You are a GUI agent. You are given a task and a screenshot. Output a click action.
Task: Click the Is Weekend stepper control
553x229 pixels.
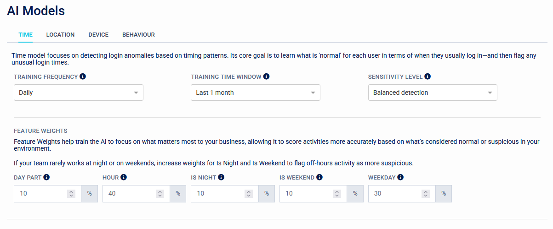pyautogui.click(x=337, y=194)
